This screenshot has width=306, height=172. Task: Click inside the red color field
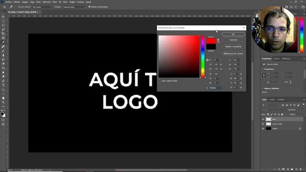[x=179, y=56]
